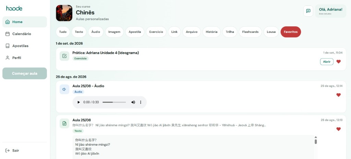Click the Olá, Adriana! profile card
This screenshot has width=351, height=159.
coord(330,11)
